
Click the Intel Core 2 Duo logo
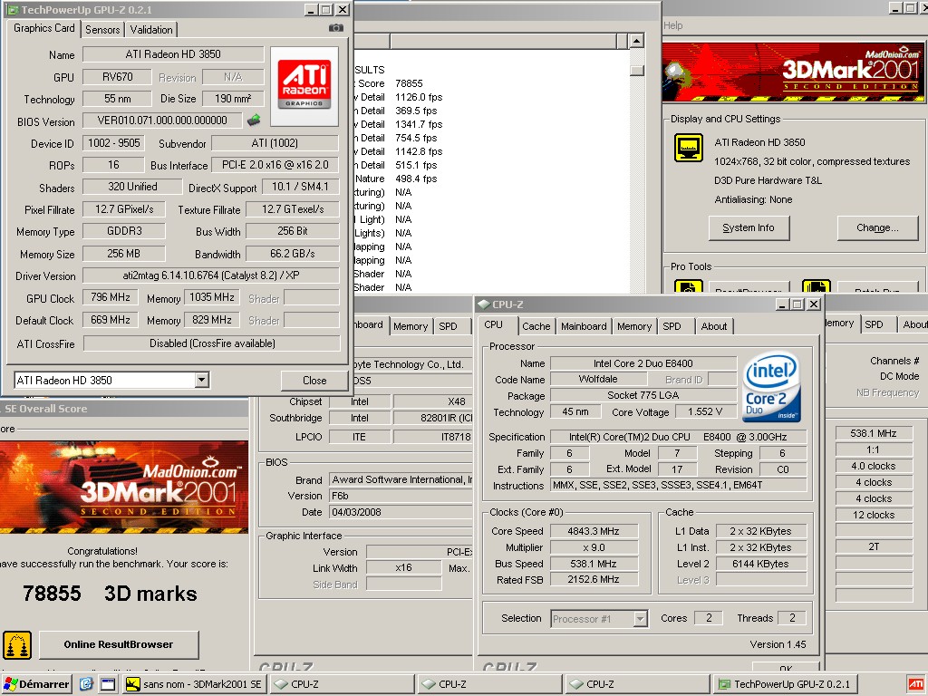click(x=771, y=388)
